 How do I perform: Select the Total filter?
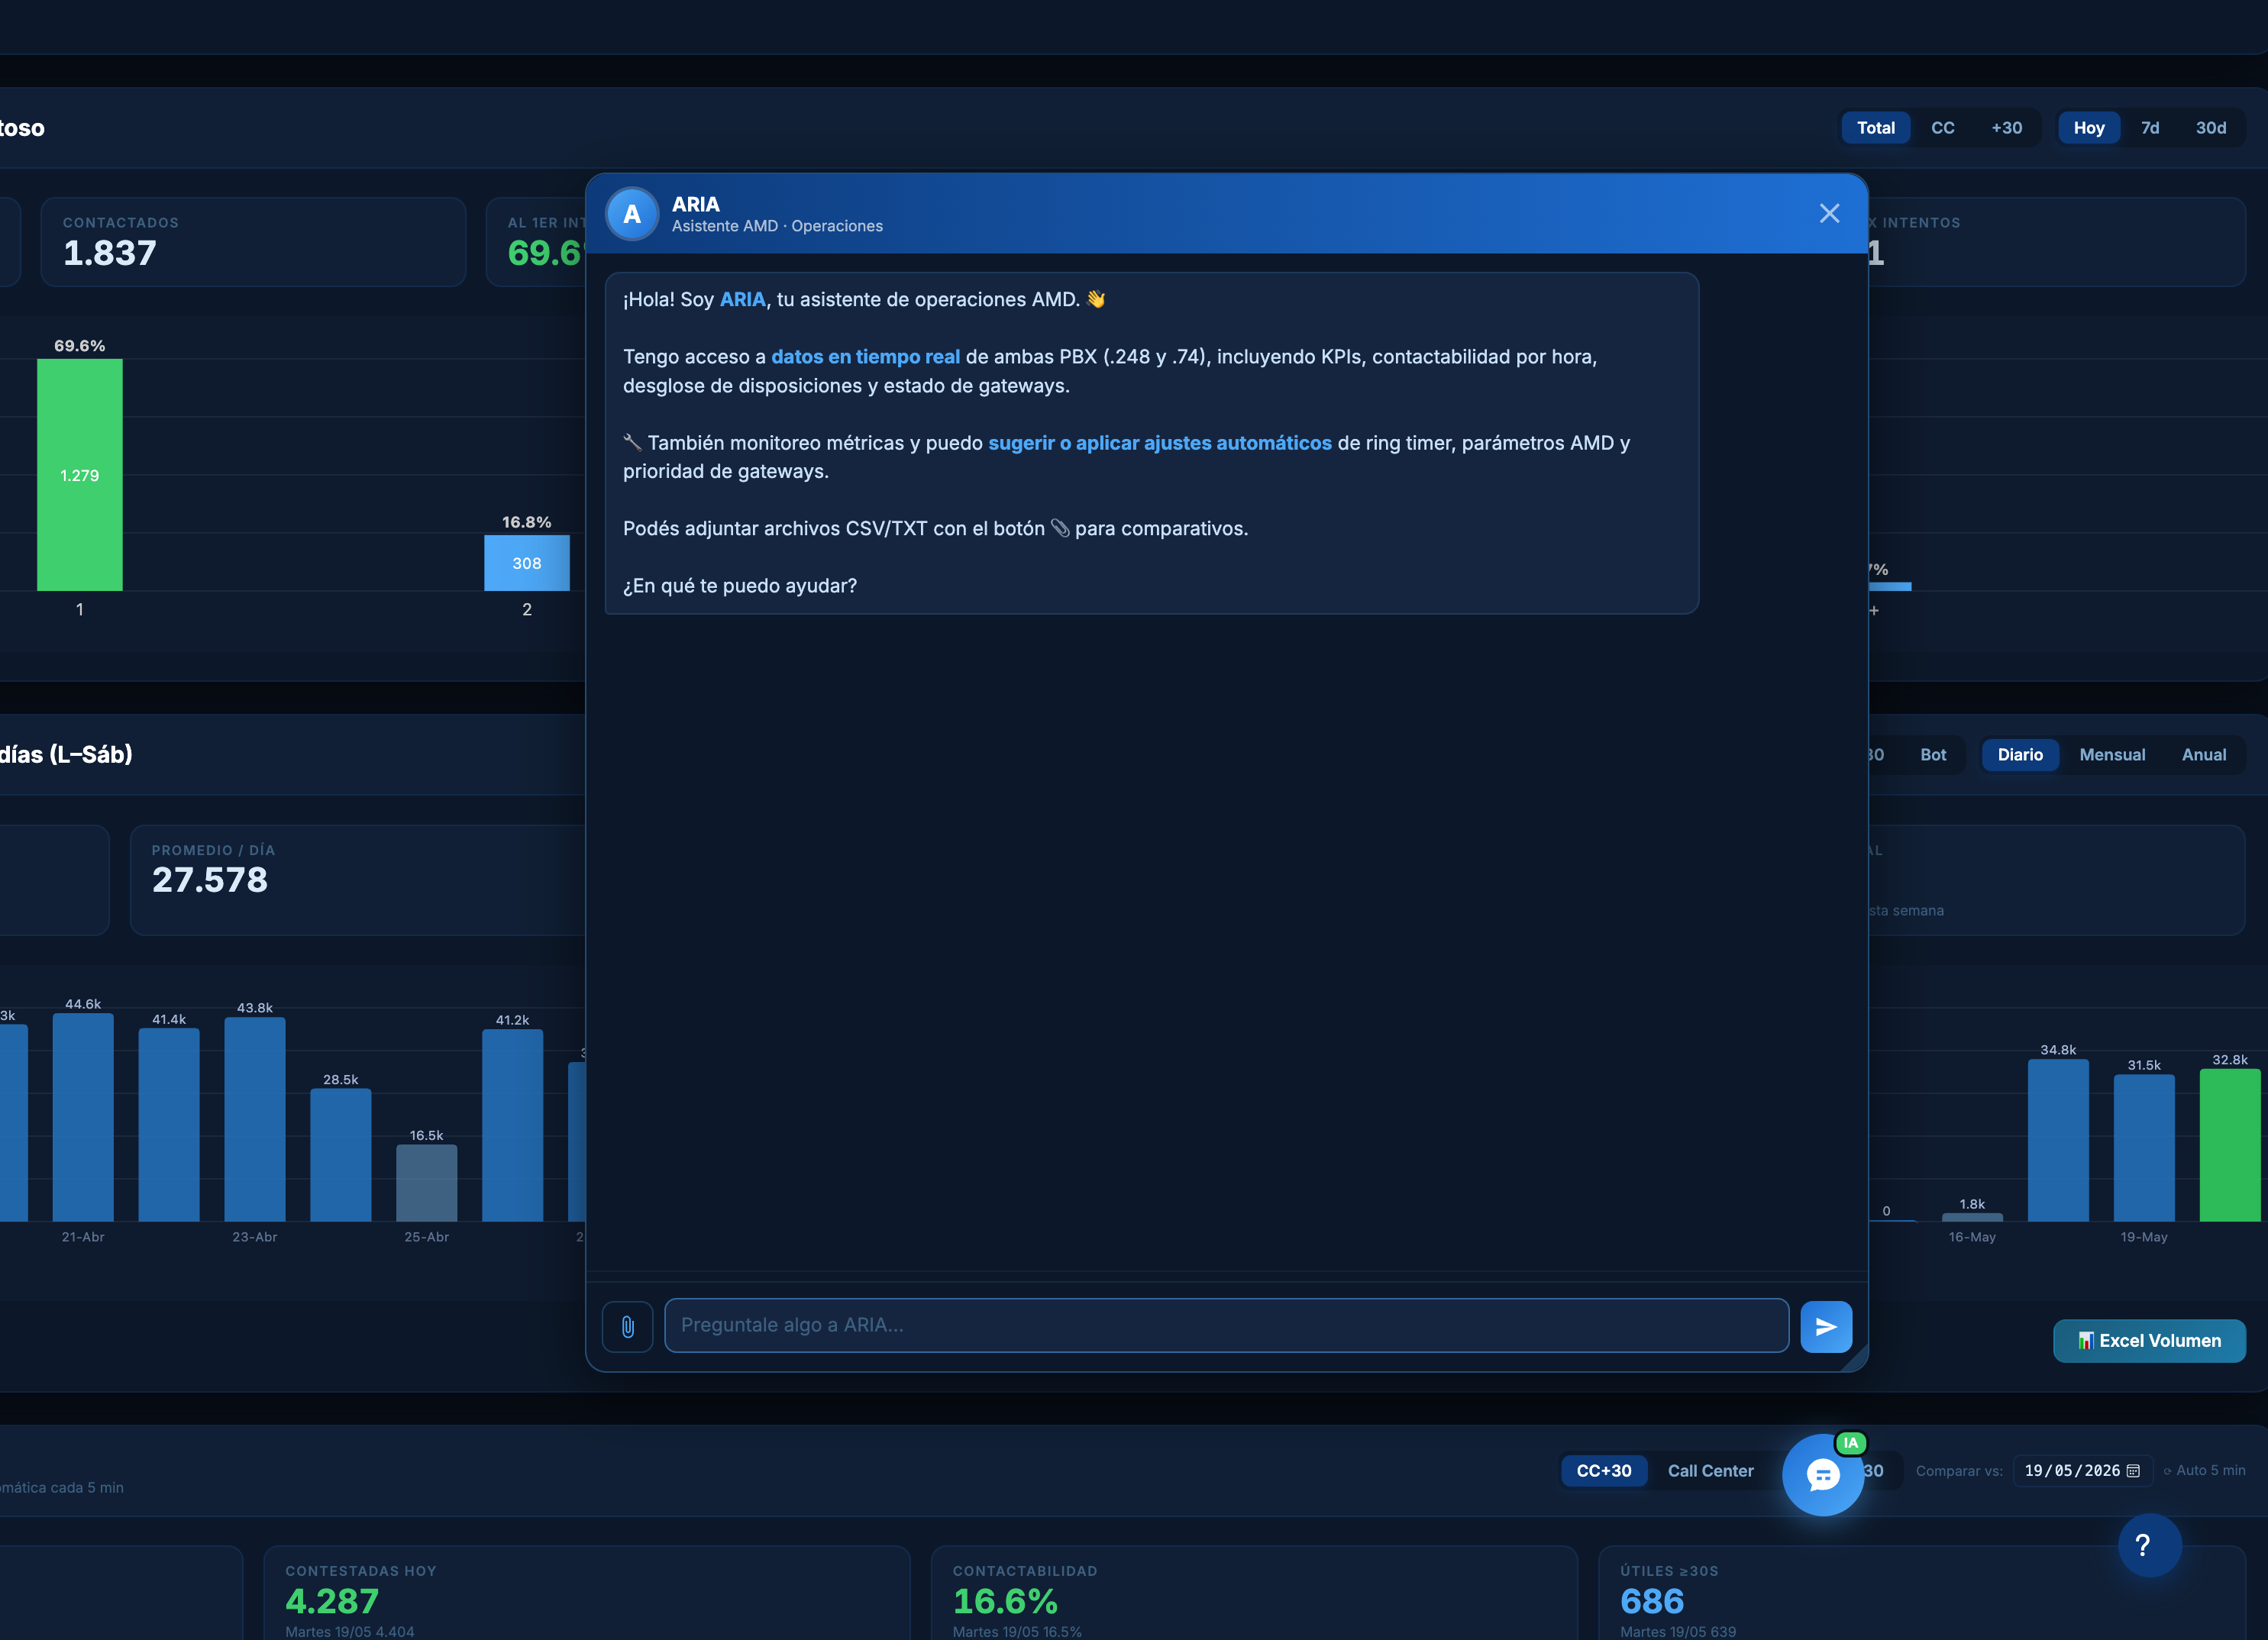1875,128
